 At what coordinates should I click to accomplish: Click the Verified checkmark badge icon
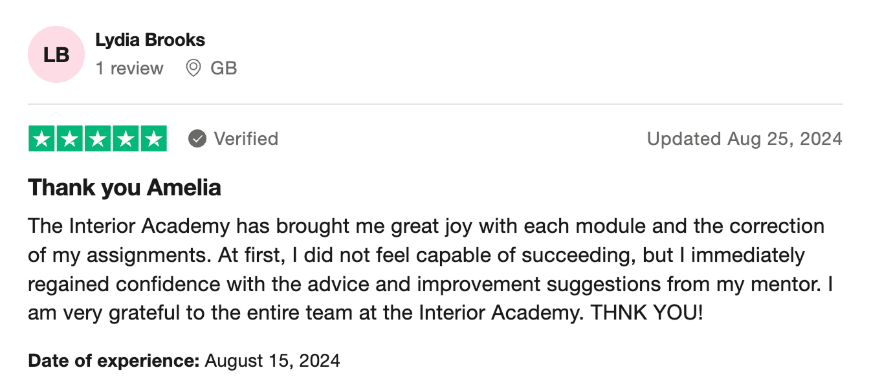197,139
